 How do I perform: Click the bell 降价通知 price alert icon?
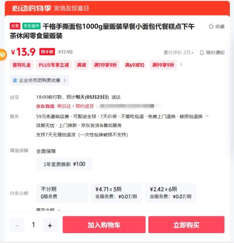click(x=202, y=53)
